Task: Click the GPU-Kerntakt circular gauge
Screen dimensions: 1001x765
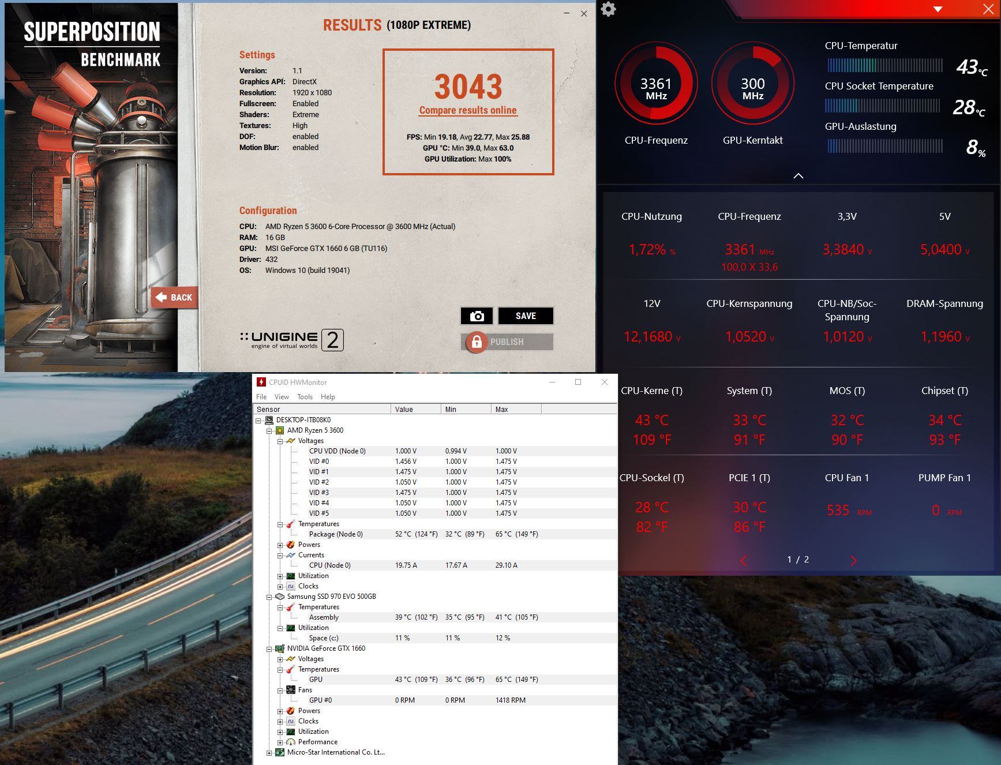Action: [x=753, y=83]
